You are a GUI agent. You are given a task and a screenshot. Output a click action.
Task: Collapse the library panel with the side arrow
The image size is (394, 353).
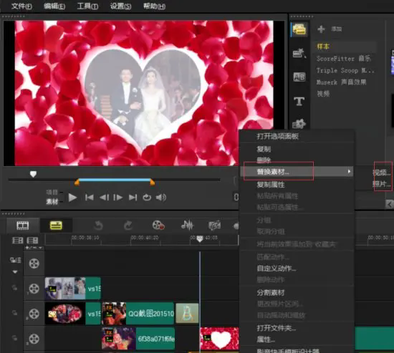pos(389,204)
